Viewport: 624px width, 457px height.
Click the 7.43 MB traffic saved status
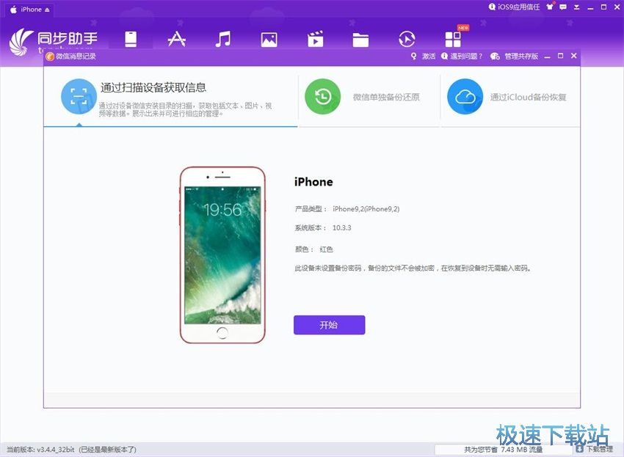pyautogui.click(x=504, y=450)
